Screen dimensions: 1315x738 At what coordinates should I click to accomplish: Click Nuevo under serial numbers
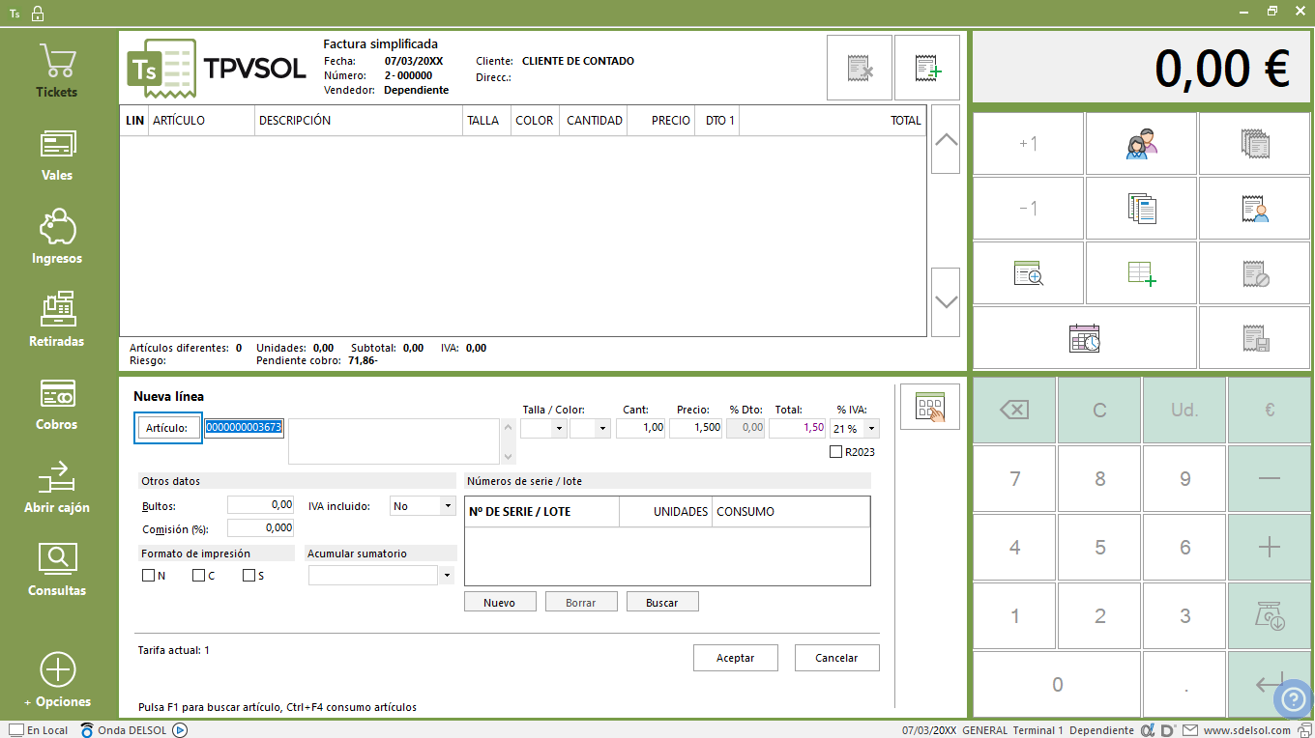point(499,602)
